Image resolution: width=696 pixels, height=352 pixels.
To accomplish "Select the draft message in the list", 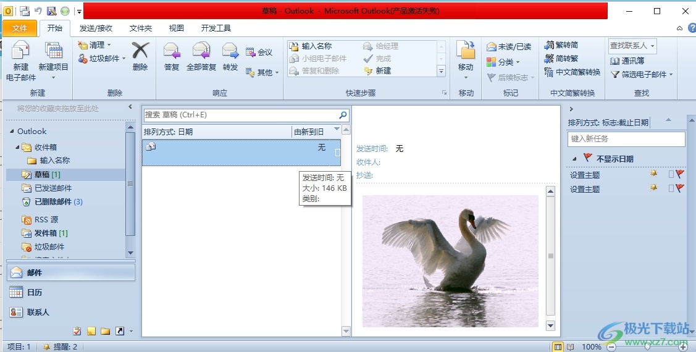I will [x=241, y=153].
